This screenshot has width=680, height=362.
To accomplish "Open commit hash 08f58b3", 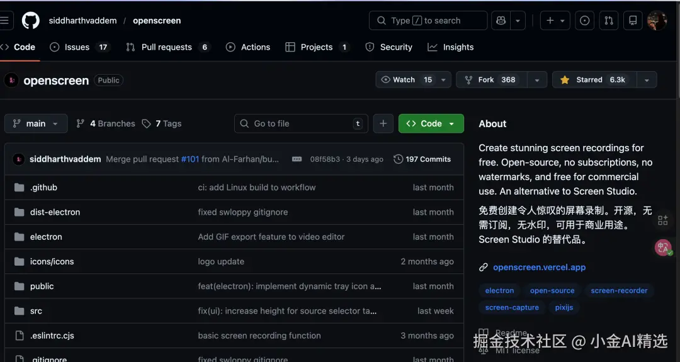I will [325, 159].
